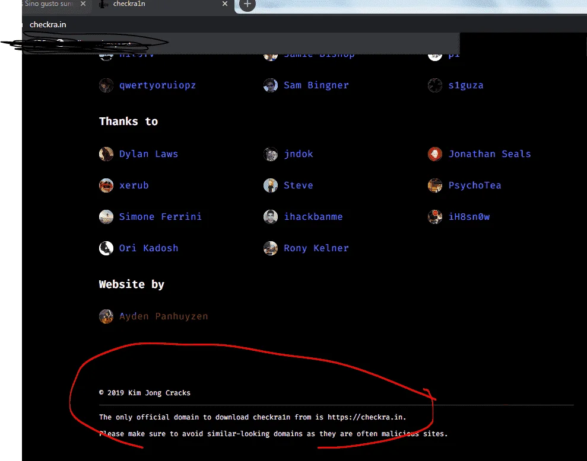This screenshot has width=587, height=461.
Task: Open Sam Bingner profile link
Action: coord(316,85)
